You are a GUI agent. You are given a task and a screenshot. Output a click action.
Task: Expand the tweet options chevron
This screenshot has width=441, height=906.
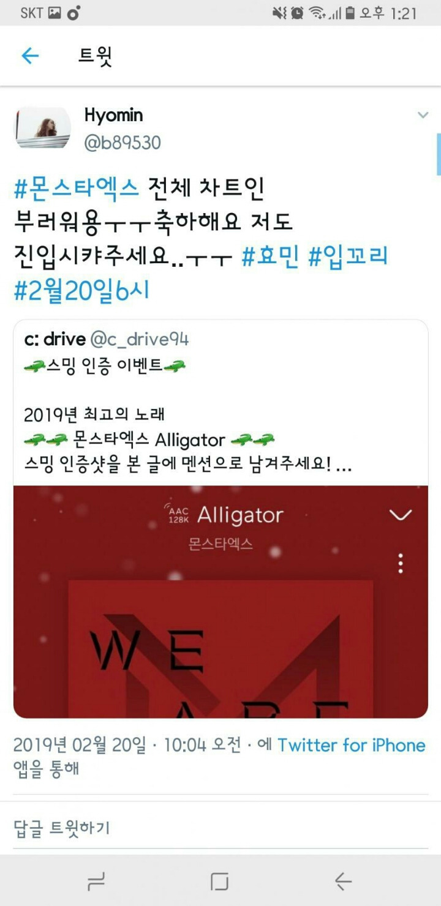pyautogui.click(x=423, y=115)
